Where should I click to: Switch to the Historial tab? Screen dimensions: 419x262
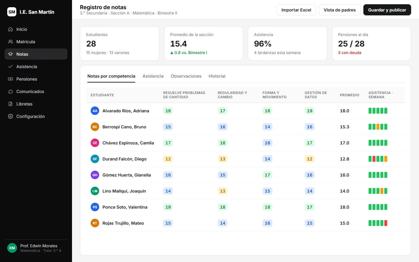(217, 76)
